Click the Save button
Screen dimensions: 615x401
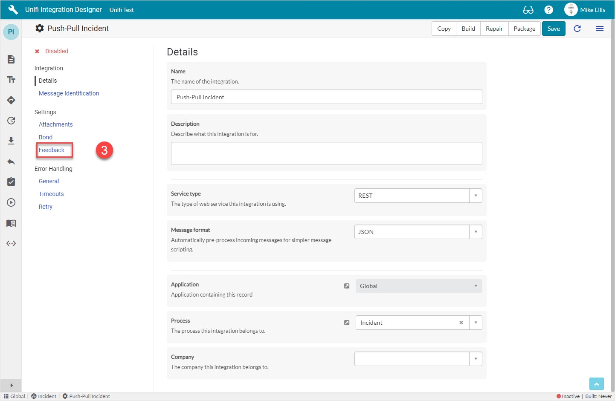(x=553, y=29)
